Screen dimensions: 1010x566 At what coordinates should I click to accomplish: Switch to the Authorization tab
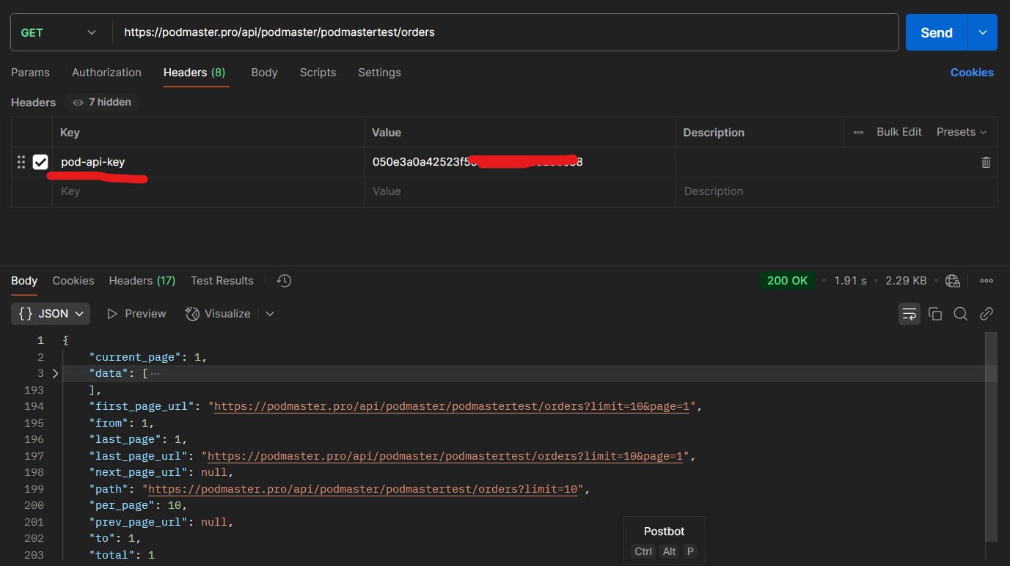[x=106, y=73]
